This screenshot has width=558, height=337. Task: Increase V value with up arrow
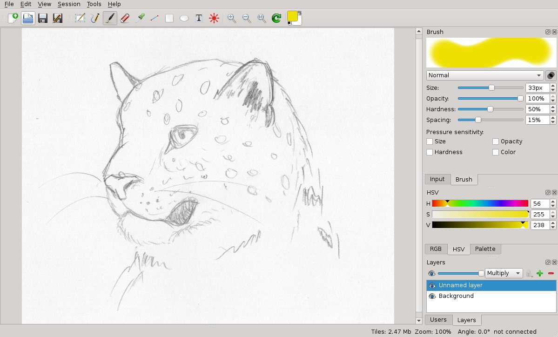click(x=553, y=223)
